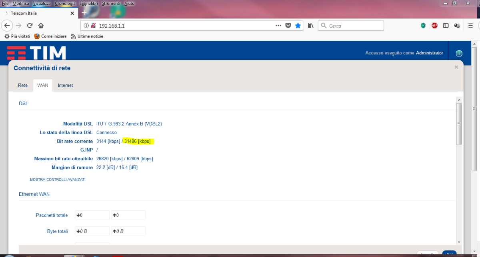
Task: Open the Cronologia menu
Action: click(x=65, y=3)
